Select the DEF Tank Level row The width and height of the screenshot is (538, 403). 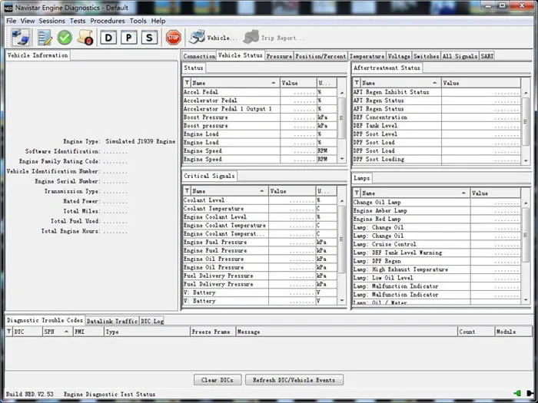(x=437, y=125)
